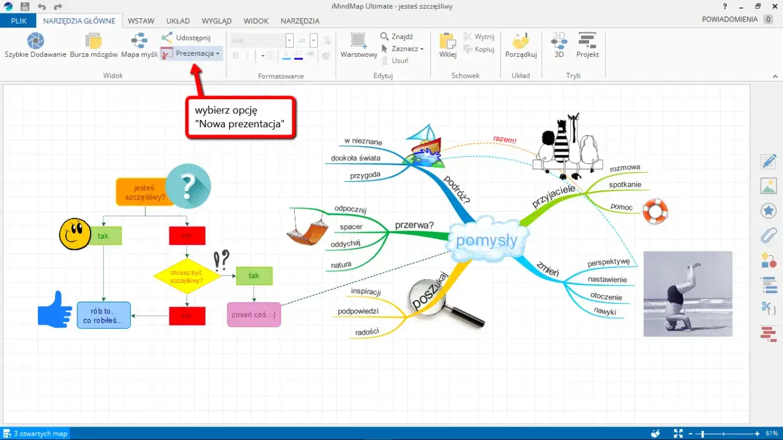Activate the 3D view mode
Viewport: 783px width, 440px height.
point(558,44)
